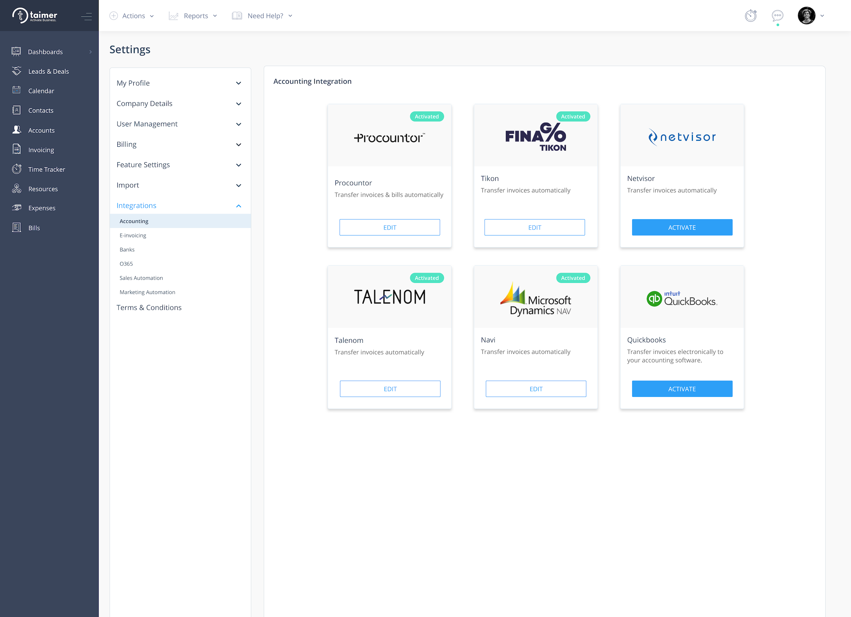The image size is (851, 617).
Task: Click the Invoicing document icon
Action: click(x=17, y=149)
